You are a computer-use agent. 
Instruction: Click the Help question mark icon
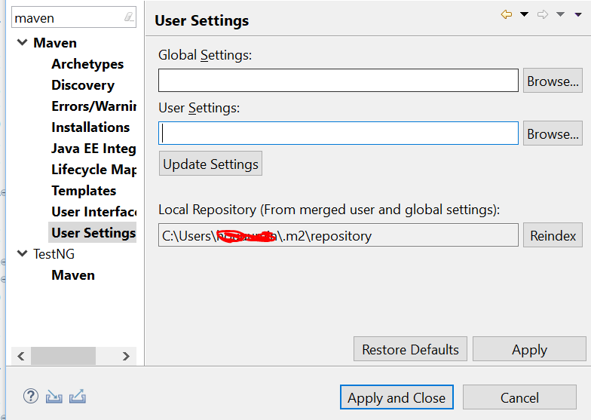click(30, 397)
